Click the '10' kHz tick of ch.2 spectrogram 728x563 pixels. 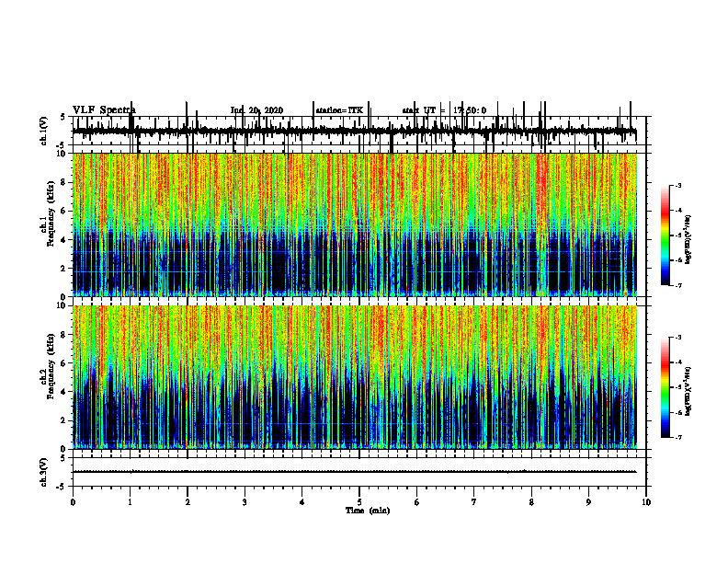62,305
